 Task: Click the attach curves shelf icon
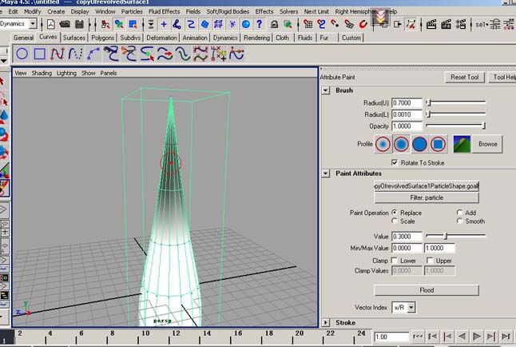[111, 54]
